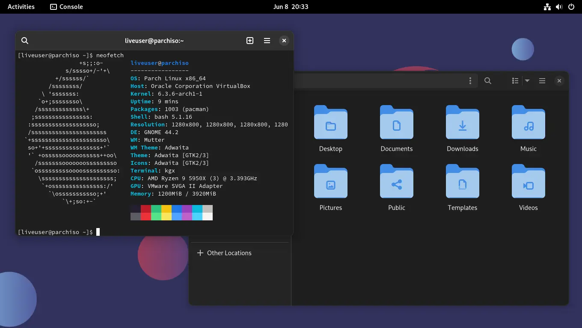Open the Console hamburger menu
Viewport: 582px width, 328px height.
[267, 41]
